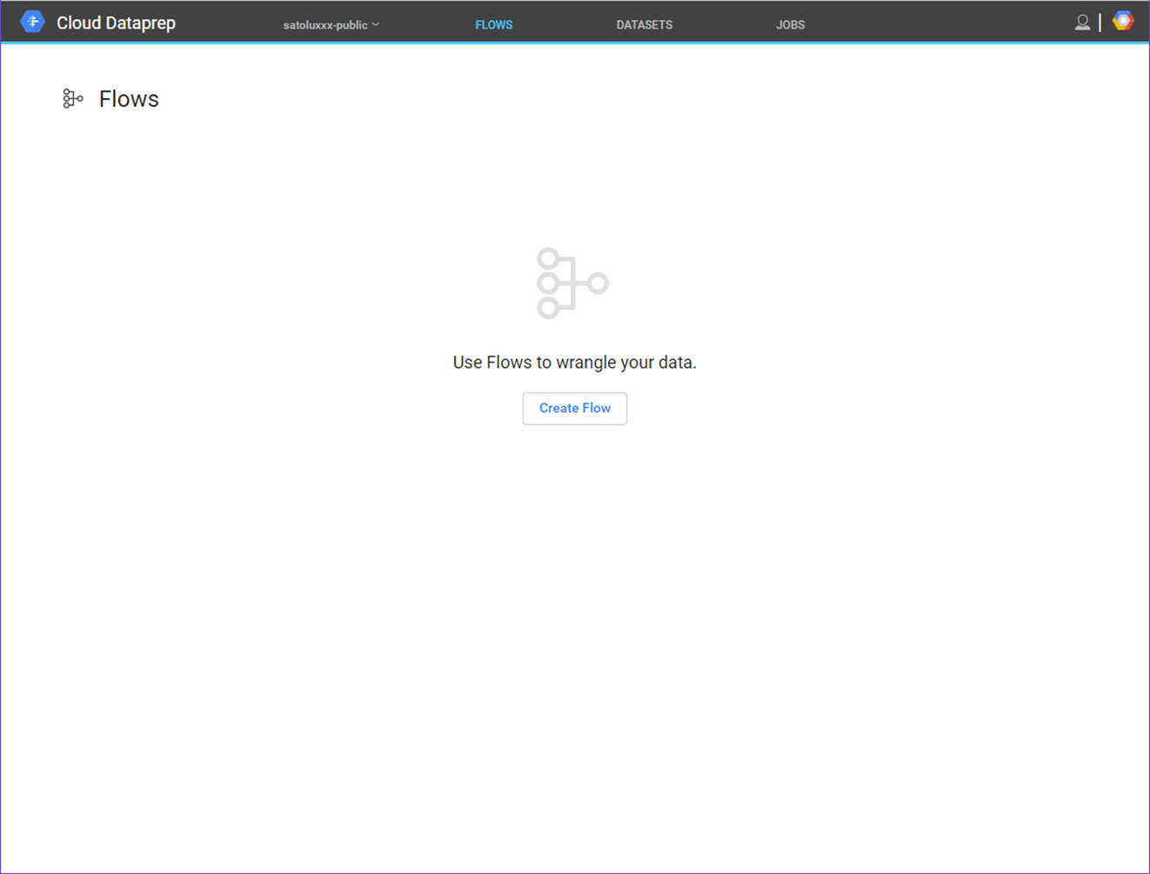Open the user account profile icon
Image resolution: width=1150 pixels, height=874 pixels.
(1082, 23)
